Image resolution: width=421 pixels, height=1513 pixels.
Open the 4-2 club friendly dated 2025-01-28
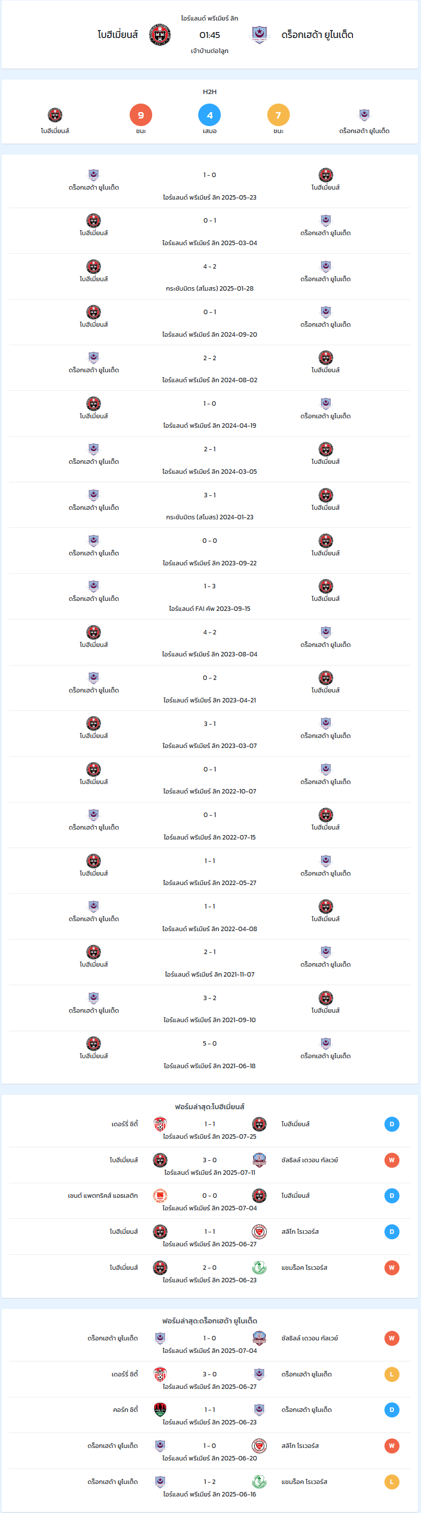tap(210, 277)
